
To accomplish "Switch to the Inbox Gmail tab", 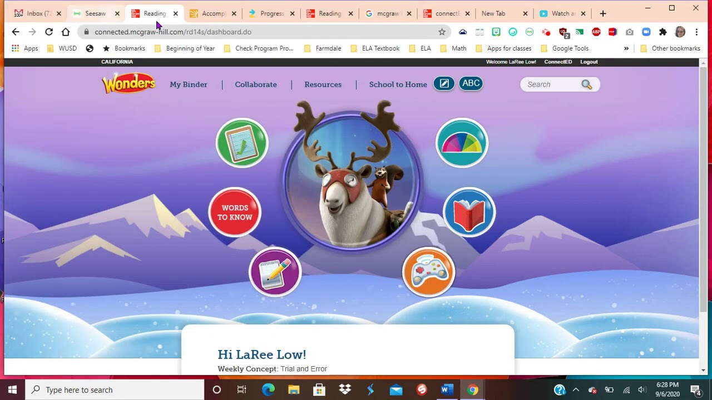I will point(38,13).
